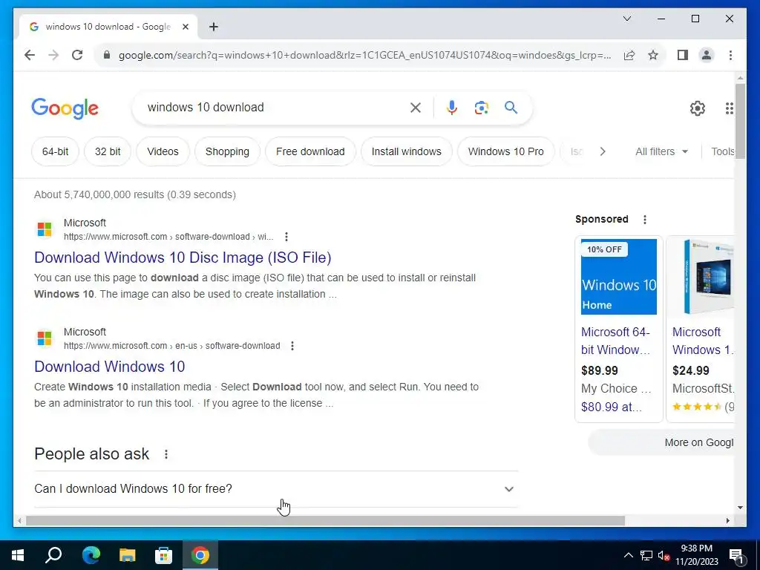Open the taskbar clock showing 9:38 PM
This screenshot has width=760, height=570.
pos(696,555)
